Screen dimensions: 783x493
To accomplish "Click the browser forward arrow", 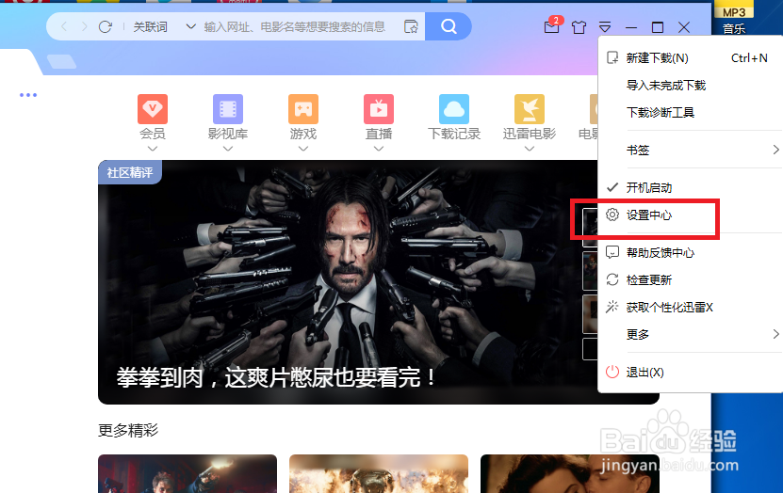I will pos(84,26).
